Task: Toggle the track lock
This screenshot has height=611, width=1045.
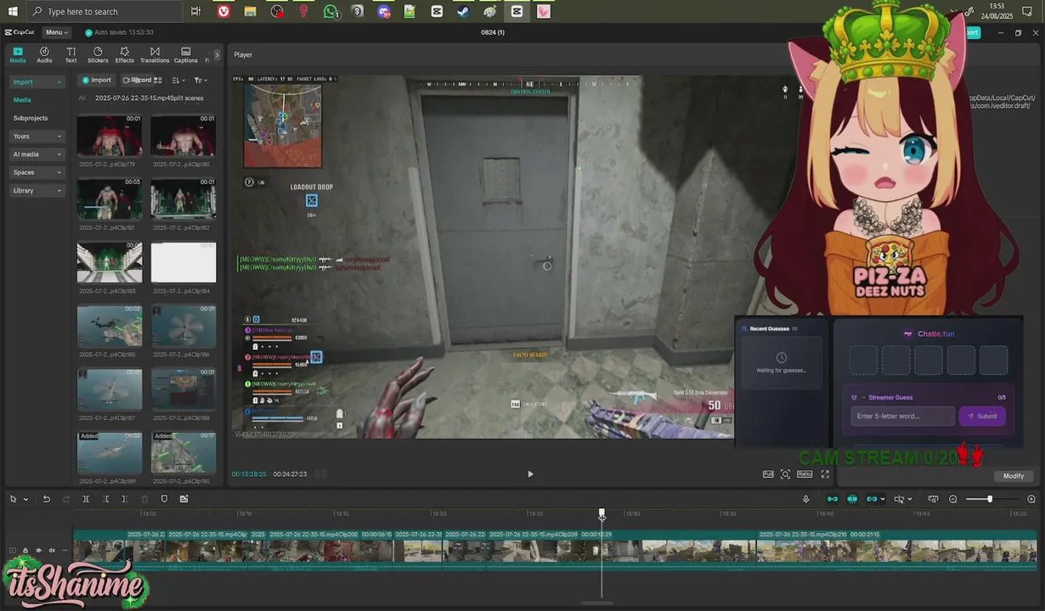Action: click(25, 551)
